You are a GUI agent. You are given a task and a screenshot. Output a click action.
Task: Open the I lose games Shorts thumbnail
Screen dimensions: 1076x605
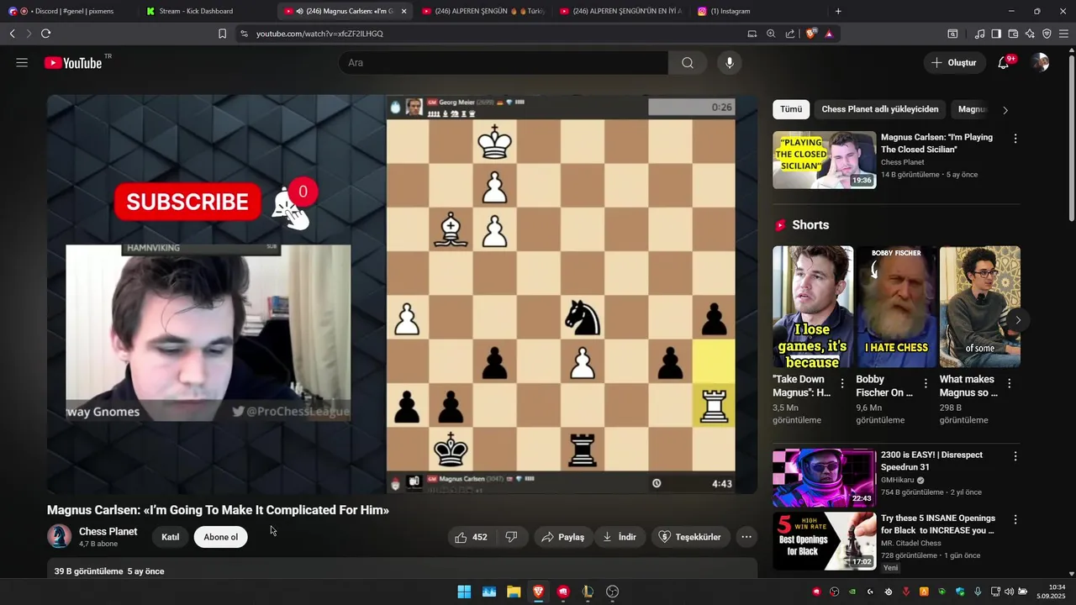[x=813, y=307]
